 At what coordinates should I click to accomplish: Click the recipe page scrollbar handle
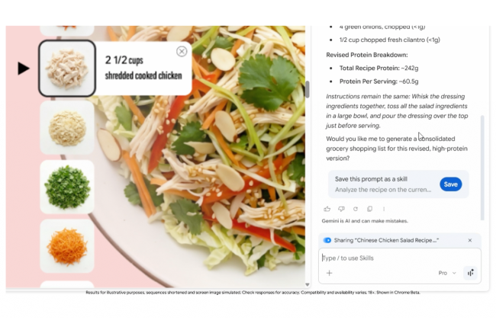308,89
